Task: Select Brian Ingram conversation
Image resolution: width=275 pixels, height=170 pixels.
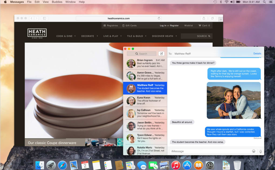Action: click(145, 63)
